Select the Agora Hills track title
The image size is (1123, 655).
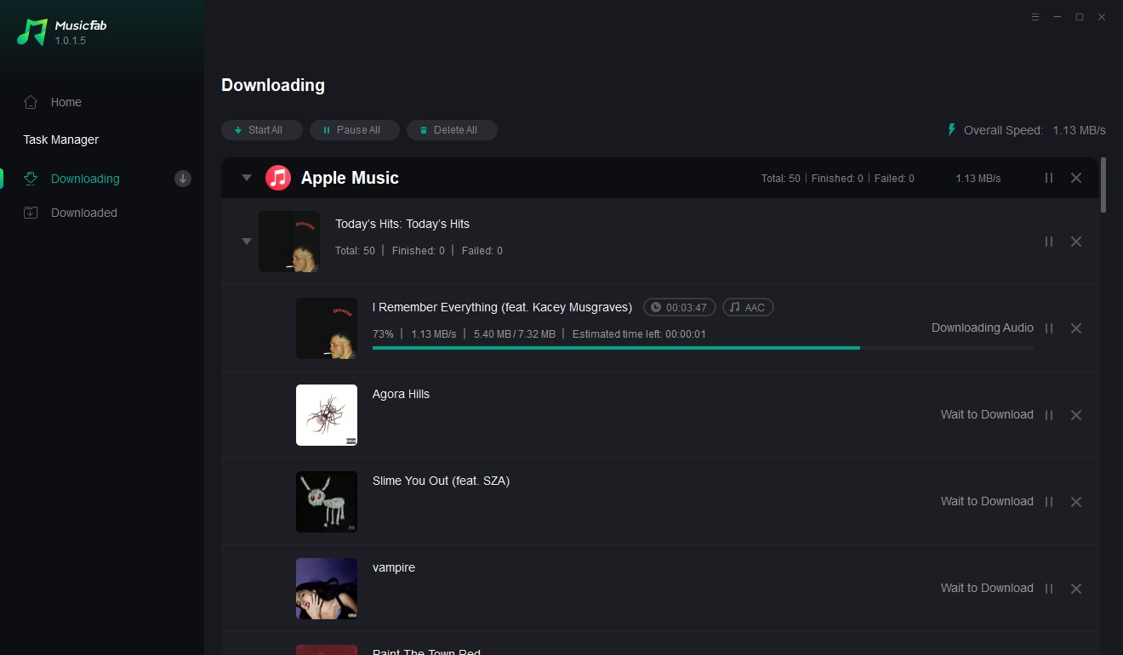[401, 394]
